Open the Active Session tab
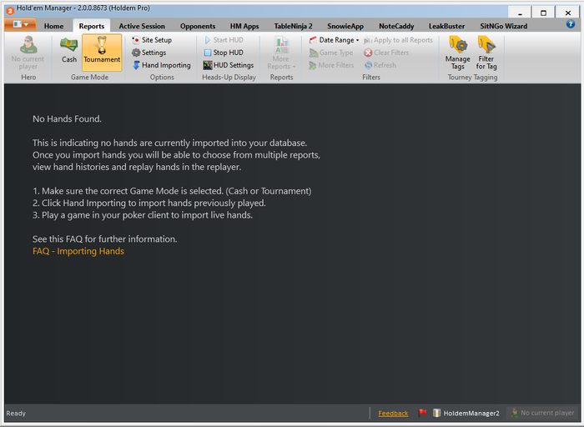This screenshot has width=584, height=427. (142, 26)
